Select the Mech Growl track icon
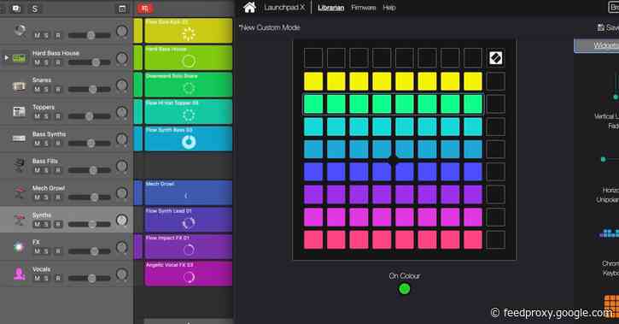 19,192
